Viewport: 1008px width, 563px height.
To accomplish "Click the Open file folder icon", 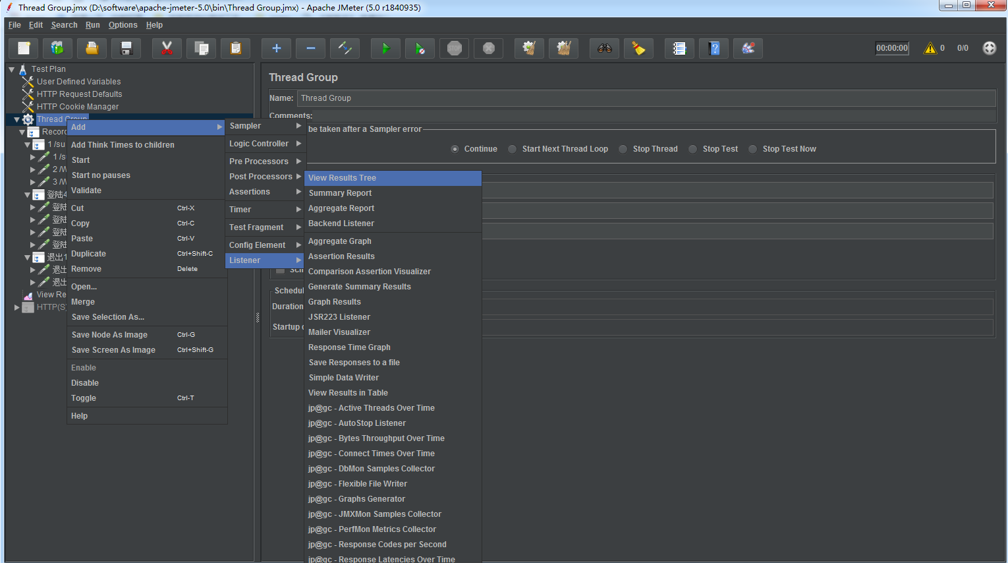I will coord(92,48).
